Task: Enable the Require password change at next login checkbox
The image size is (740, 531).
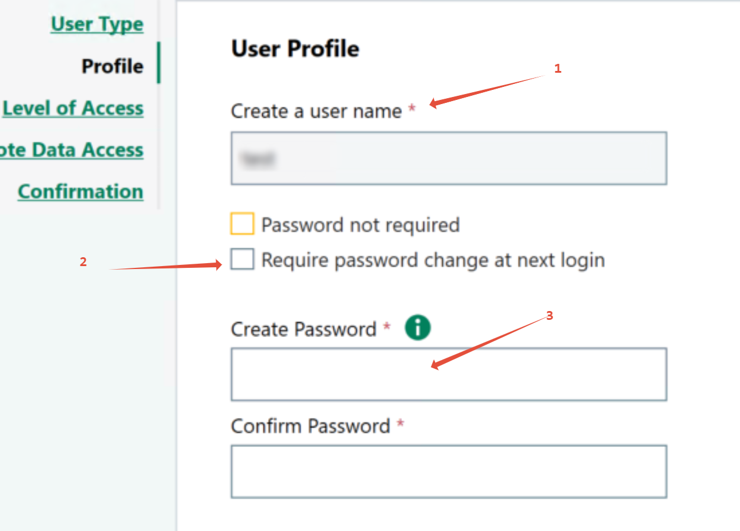Action: [x=242, y=260]
